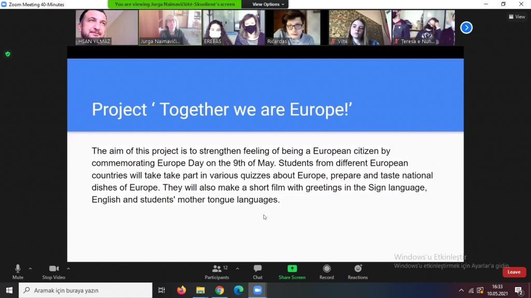Image resolution: width=531 pixels, height=298 pixels.
Task: Start recording the meeting
Action: (x=327, y=271)
